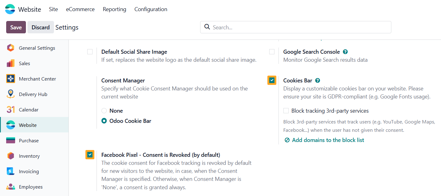Image resolution: width=441 pixels, height=196 pixels.
Task: Discard settings changes
Action: (x=41, y=27)
